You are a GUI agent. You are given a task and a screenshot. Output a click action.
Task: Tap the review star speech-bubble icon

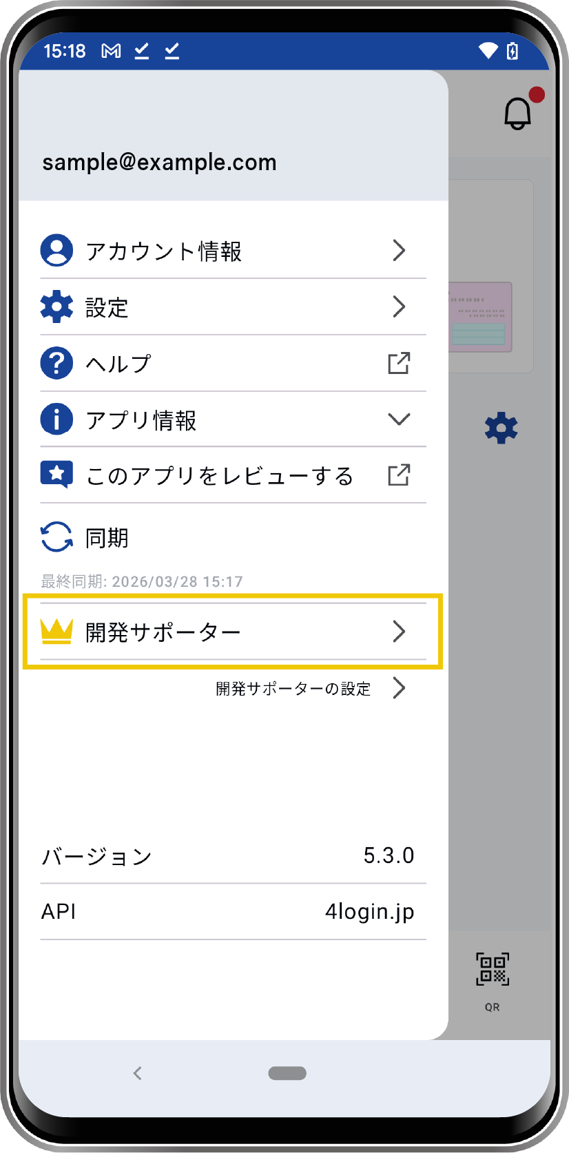tap(56, 475)
